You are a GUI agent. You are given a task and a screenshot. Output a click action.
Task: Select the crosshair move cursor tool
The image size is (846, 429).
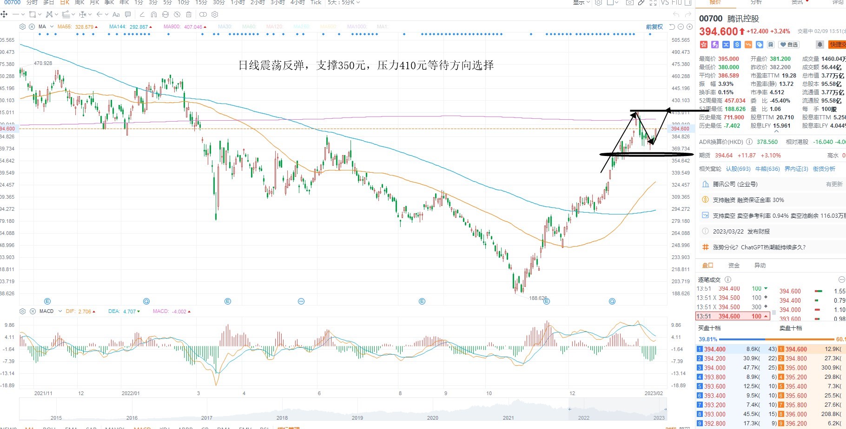tap(4, 14)
